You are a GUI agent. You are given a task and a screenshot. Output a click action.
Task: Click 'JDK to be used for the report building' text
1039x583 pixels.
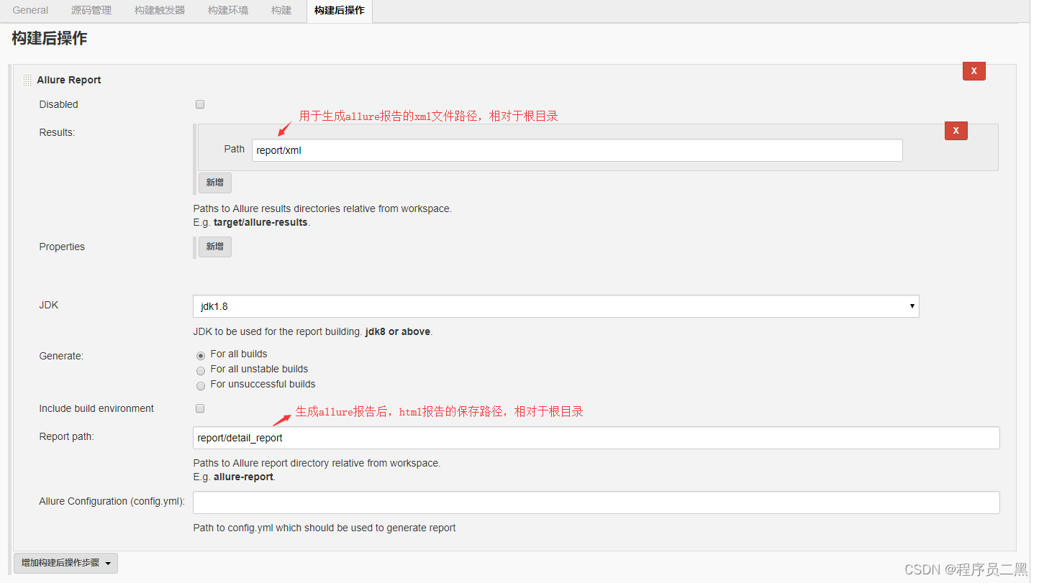[x=313, y=331]
